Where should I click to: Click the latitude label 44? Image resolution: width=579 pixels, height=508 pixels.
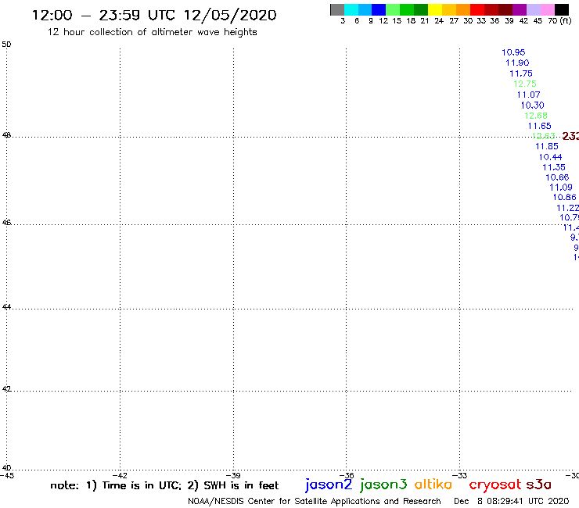click(x=6, y=307)
